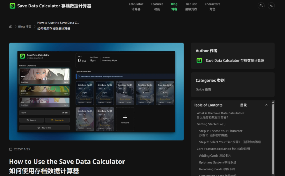Jump to Step 2: Select Your Tier
285x176 pixels.
[x=230, y=142]
